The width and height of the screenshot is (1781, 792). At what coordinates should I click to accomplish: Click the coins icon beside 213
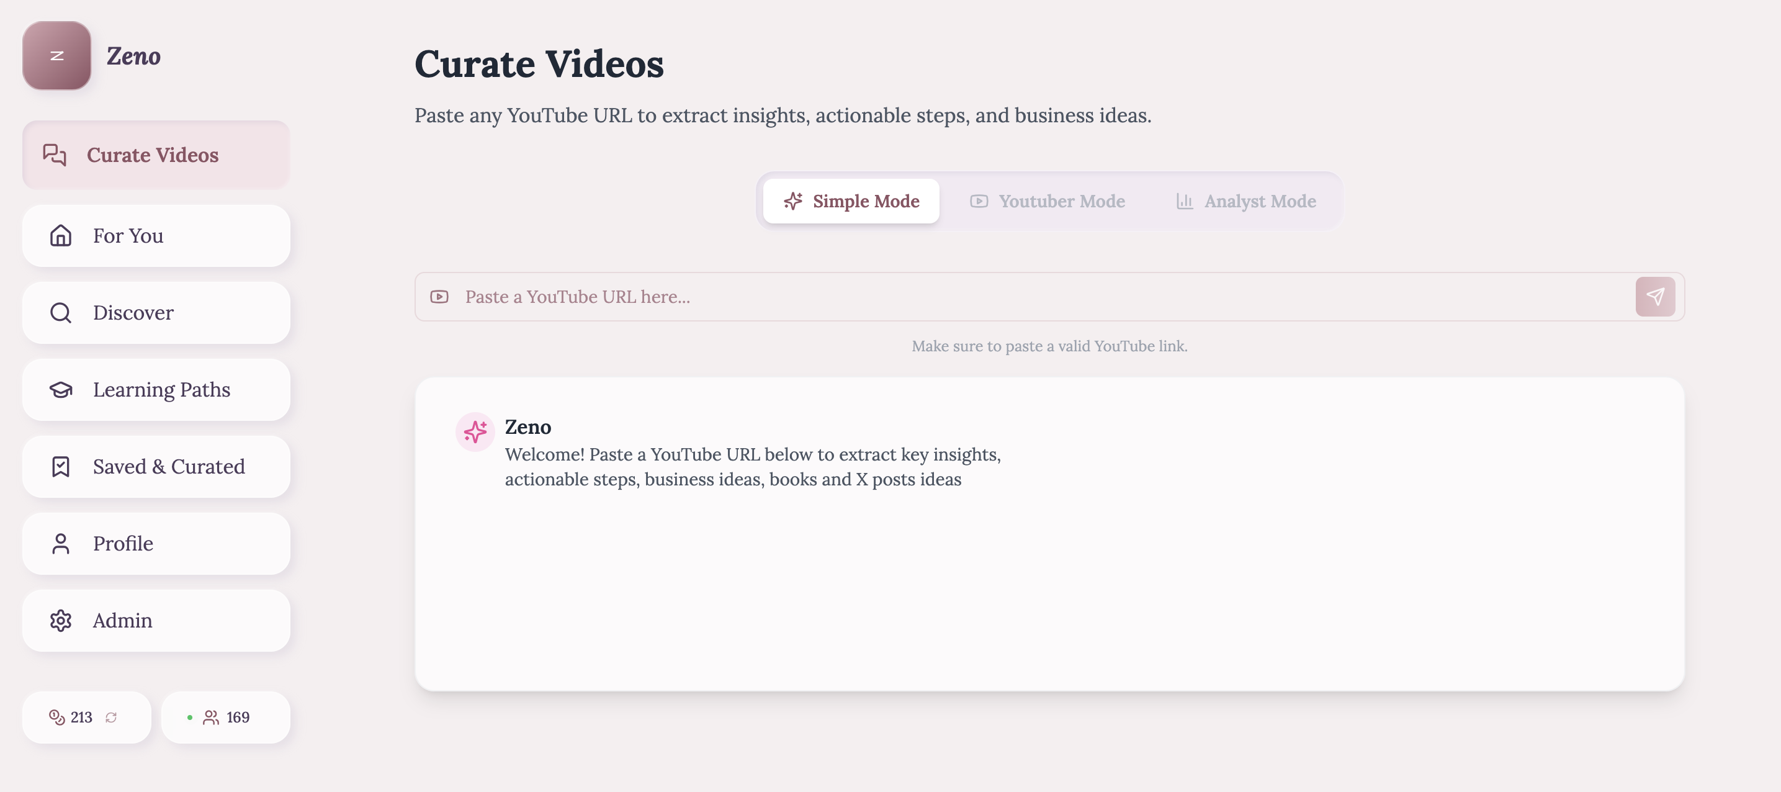pos(56,718)
